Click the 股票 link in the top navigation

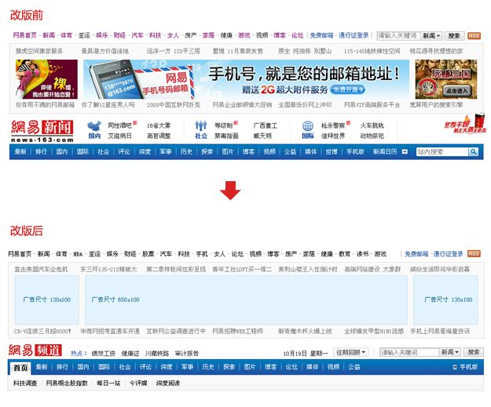click(x=148, y=254)
